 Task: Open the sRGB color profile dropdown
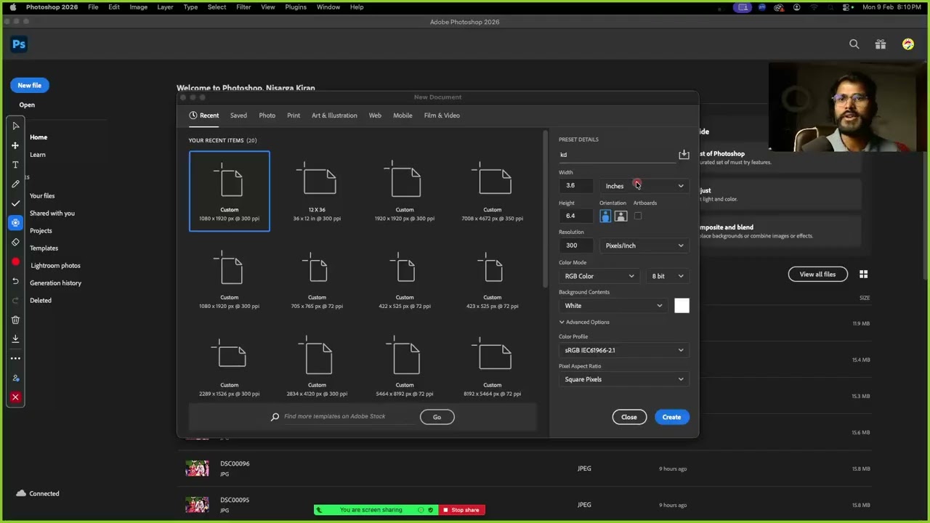click(x=624, y=350)
